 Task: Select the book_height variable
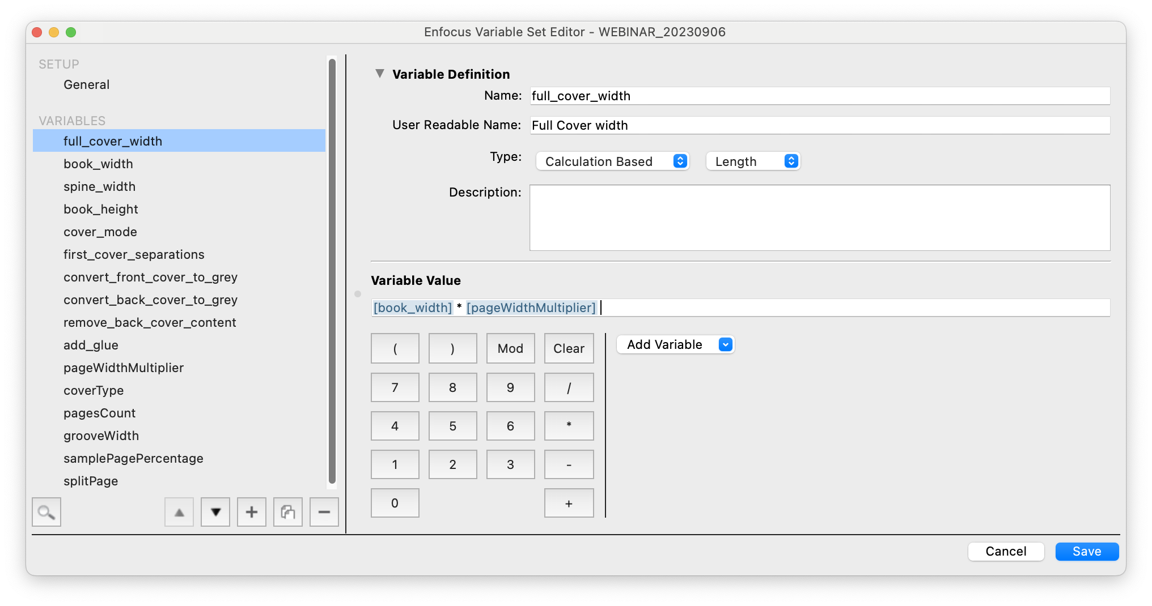[179, 209]
